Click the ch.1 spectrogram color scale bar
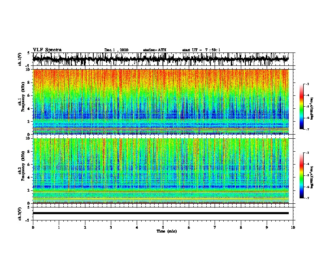 [x=301, y=107]
